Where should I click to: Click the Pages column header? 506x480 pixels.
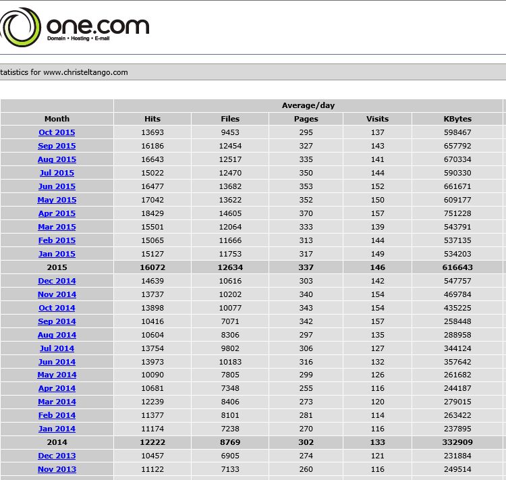(306, 119)
